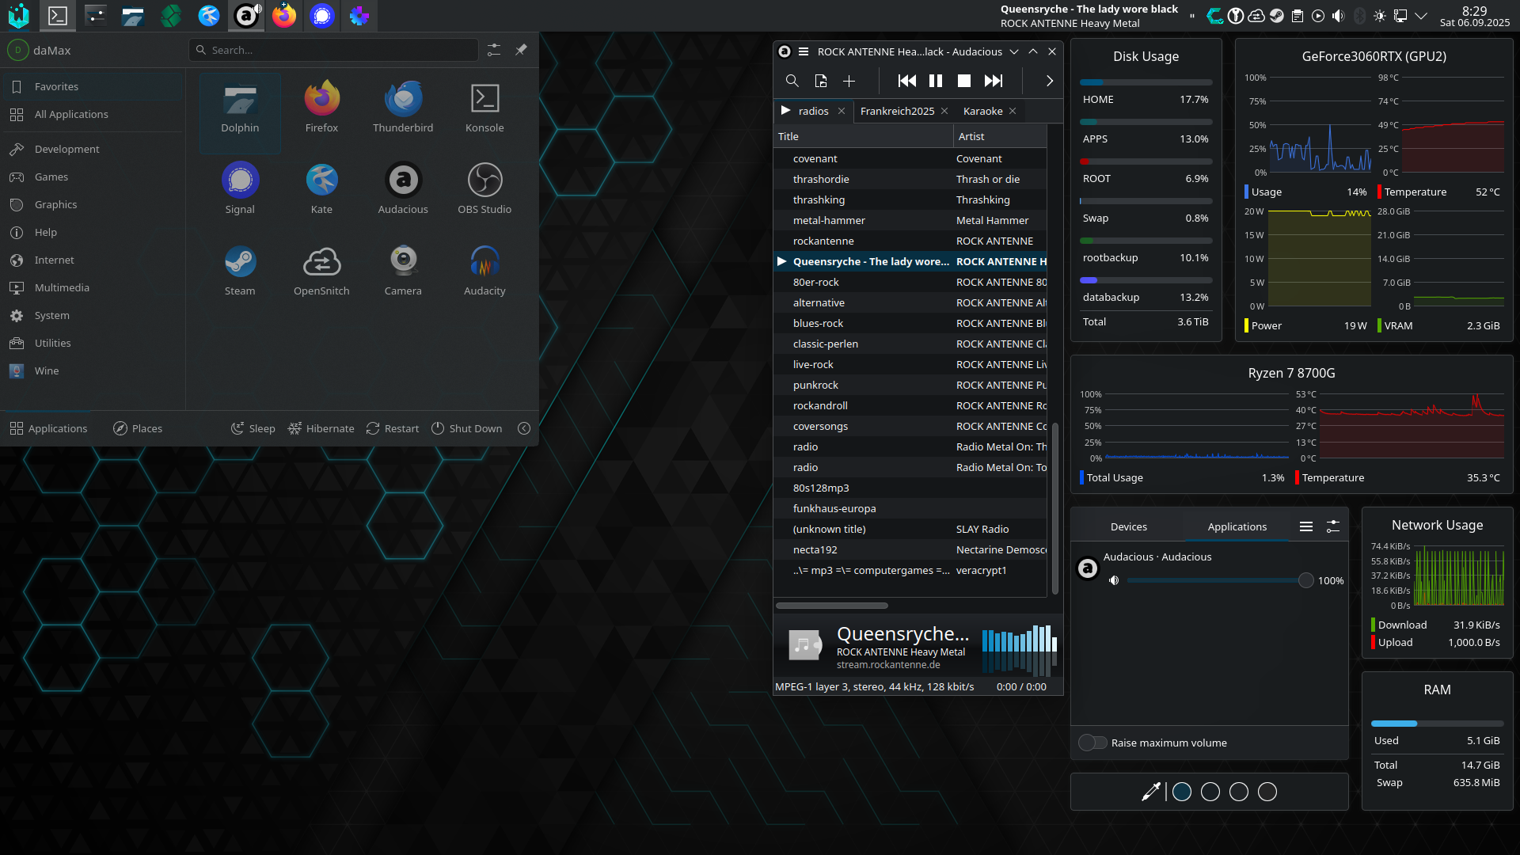Expand Audacious toolbar overflow chevron
This screenshot has height=855, width=1520.
(x=1050, y=81)
